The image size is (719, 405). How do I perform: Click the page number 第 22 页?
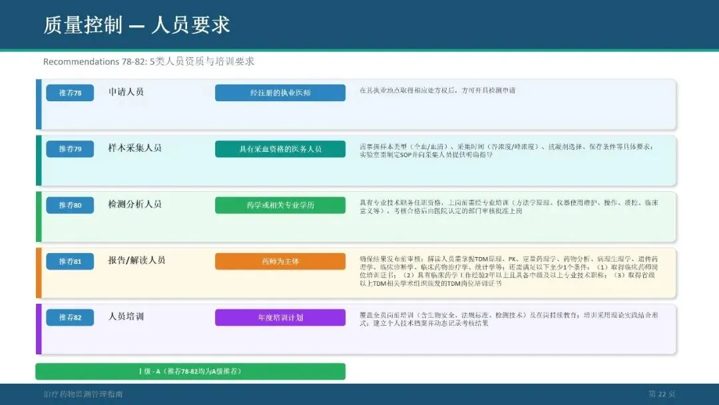coord(662,394)
